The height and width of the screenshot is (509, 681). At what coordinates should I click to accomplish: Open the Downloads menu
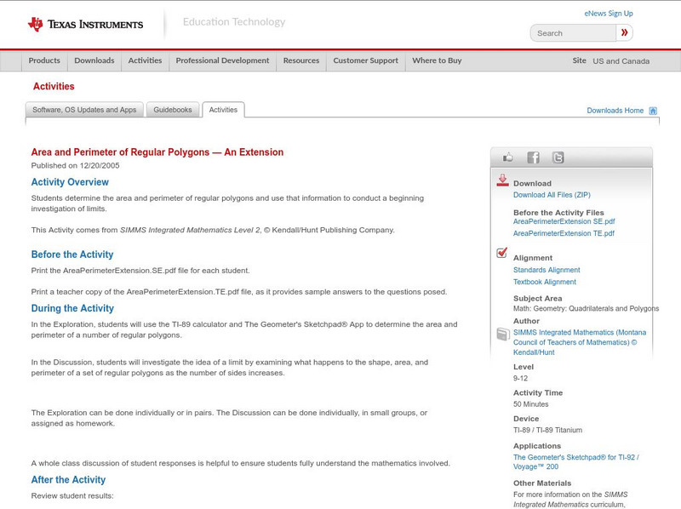tap(94, 60)
